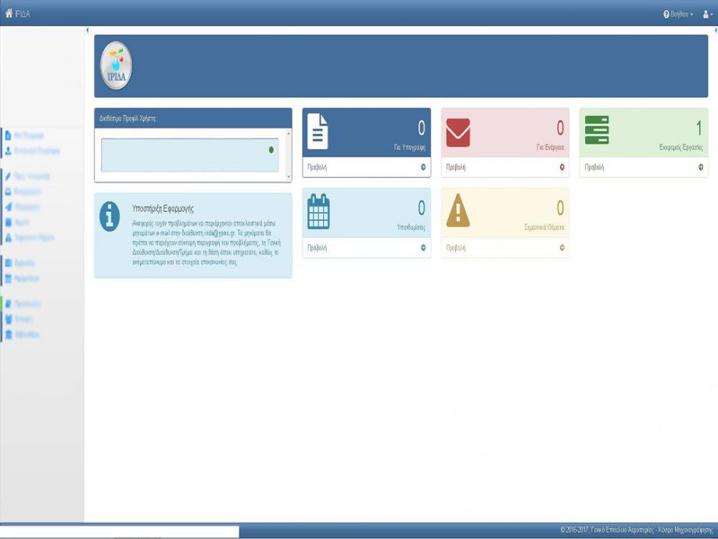Click the red envelope icon in Για Ενέργεια card
Viewport: 718px width, 539px height.
tap(458, 133)
